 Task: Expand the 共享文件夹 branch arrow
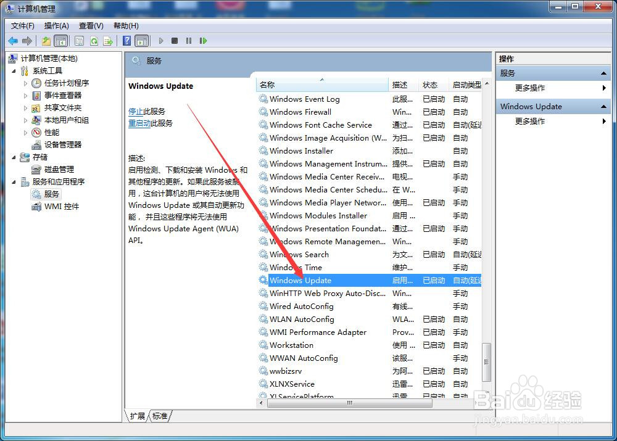(x=25, y=108)
